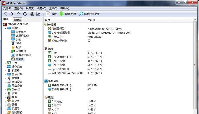Select the 超频 overclock item
The height and width of the screenshot is (114, 199).
(16, 47)
